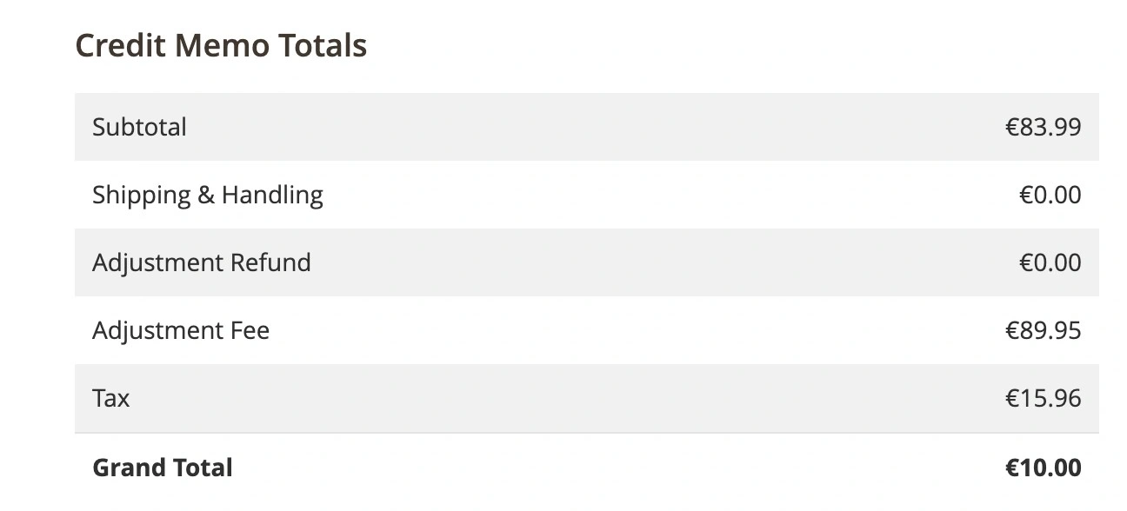
Task: Select the €15.96 tax amount
Action: [1043, 398]
